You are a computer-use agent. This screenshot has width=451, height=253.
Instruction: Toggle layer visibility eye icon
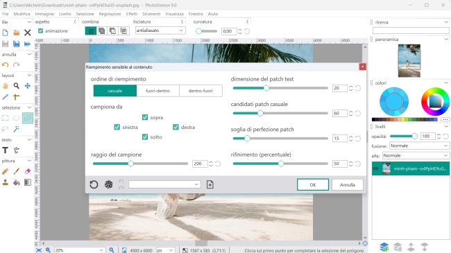[x=375, y=168]
